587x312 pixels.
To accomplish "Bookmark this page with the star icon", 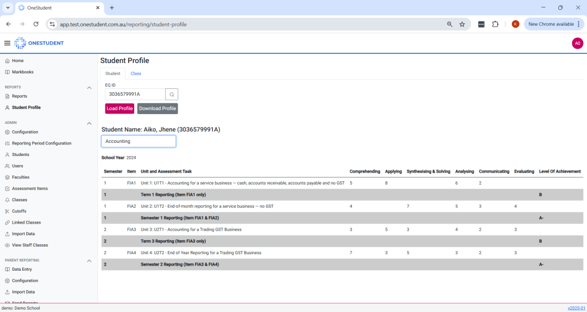I will pos(462,24).
